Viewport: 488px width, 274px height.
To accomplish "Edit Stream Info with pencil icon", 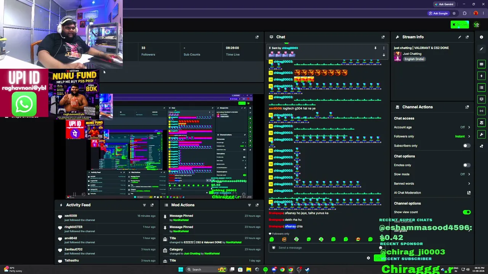I will click(x=459, y=37).
